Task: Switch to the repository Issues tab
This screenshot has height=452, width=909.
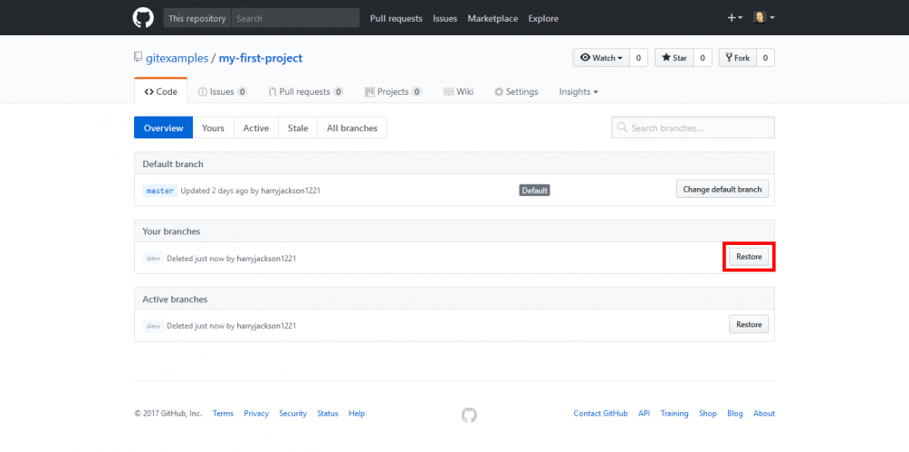Action: point(223,91)
